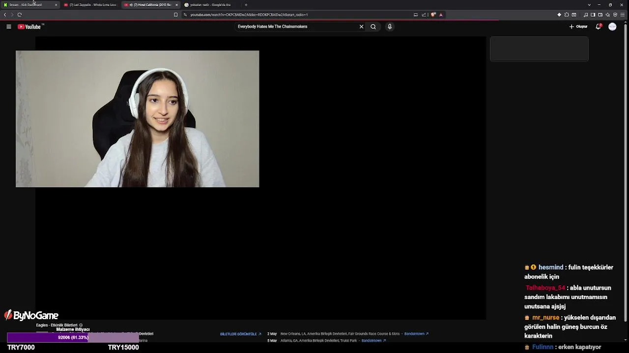Toggle the browser sidebar panel icon
This screenshot has width=629, height=353.
tap(593, 15)
